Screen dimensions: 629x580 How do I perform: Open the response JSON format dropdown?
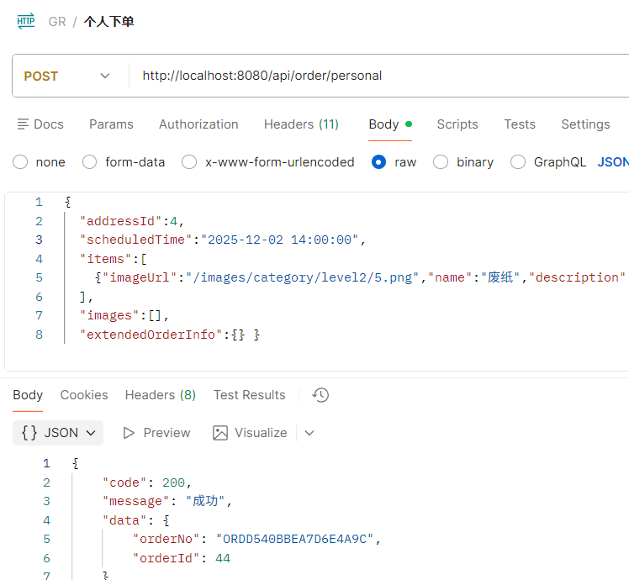coord(58,433)
